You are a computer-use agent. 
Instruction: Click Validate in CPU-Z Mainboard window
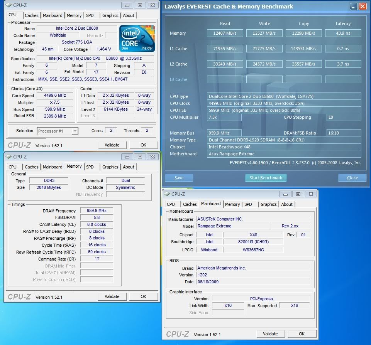click(x=271, y=334)
